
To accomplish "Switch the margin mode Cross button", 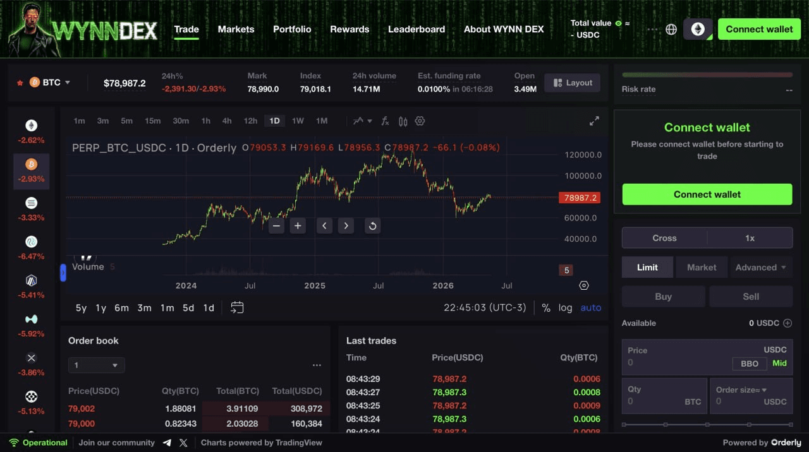I will [664, 238].
